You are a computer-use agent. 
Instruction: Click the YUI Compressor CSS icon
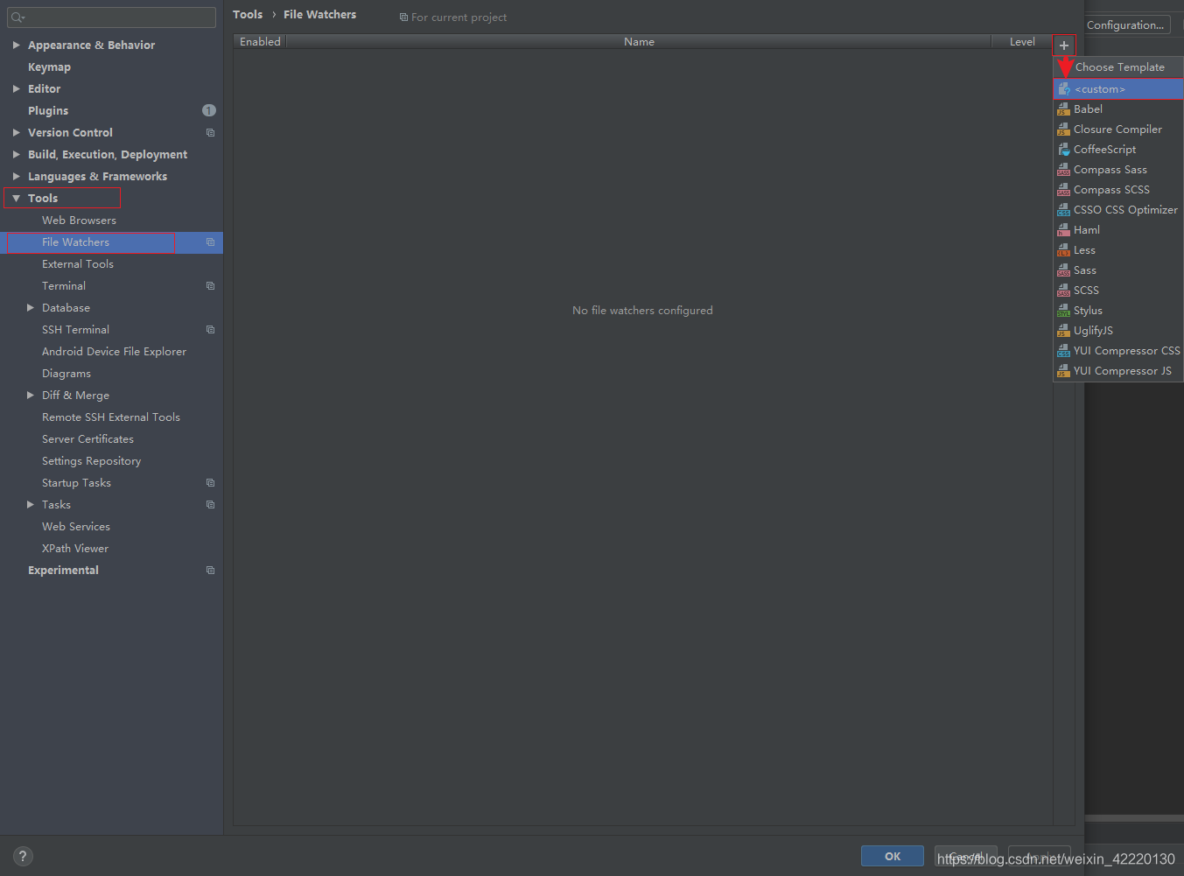click(1063, 351)
